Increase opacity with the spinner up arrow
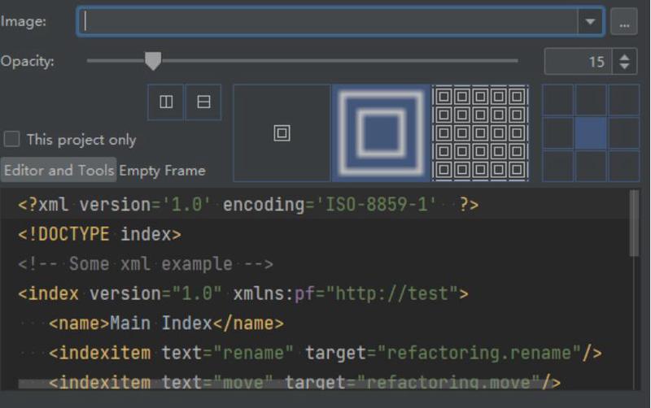Image resolution: width=651 pixels, height=408 pixels. [624, 56]
